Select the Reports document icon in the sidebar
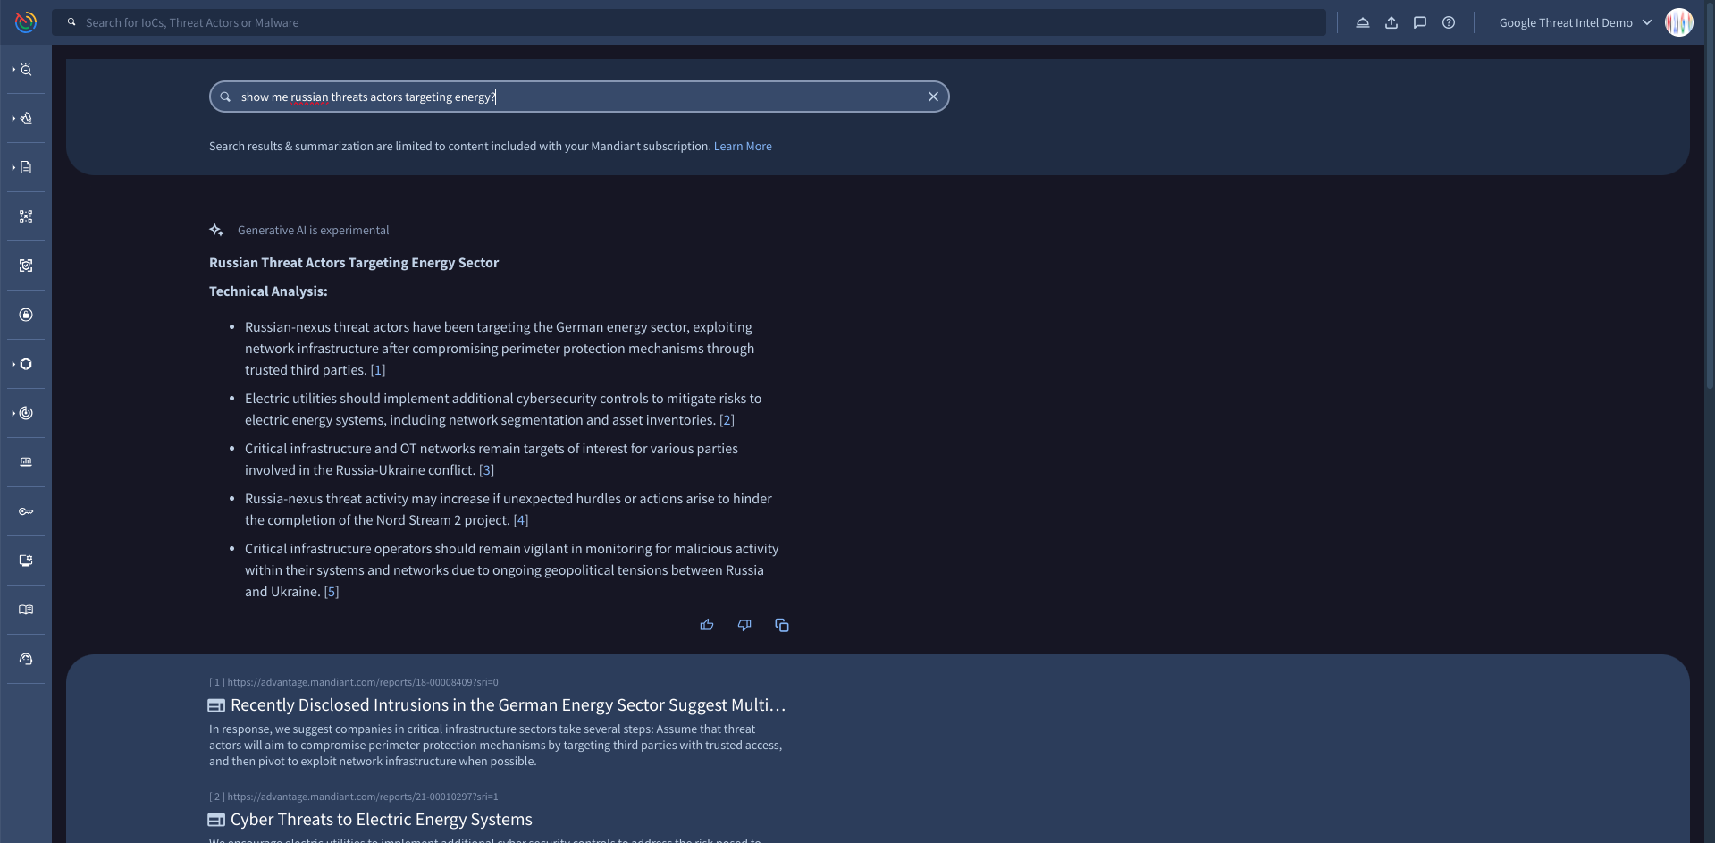Screen dimensions: 1715x843 [x=27, y=166]
